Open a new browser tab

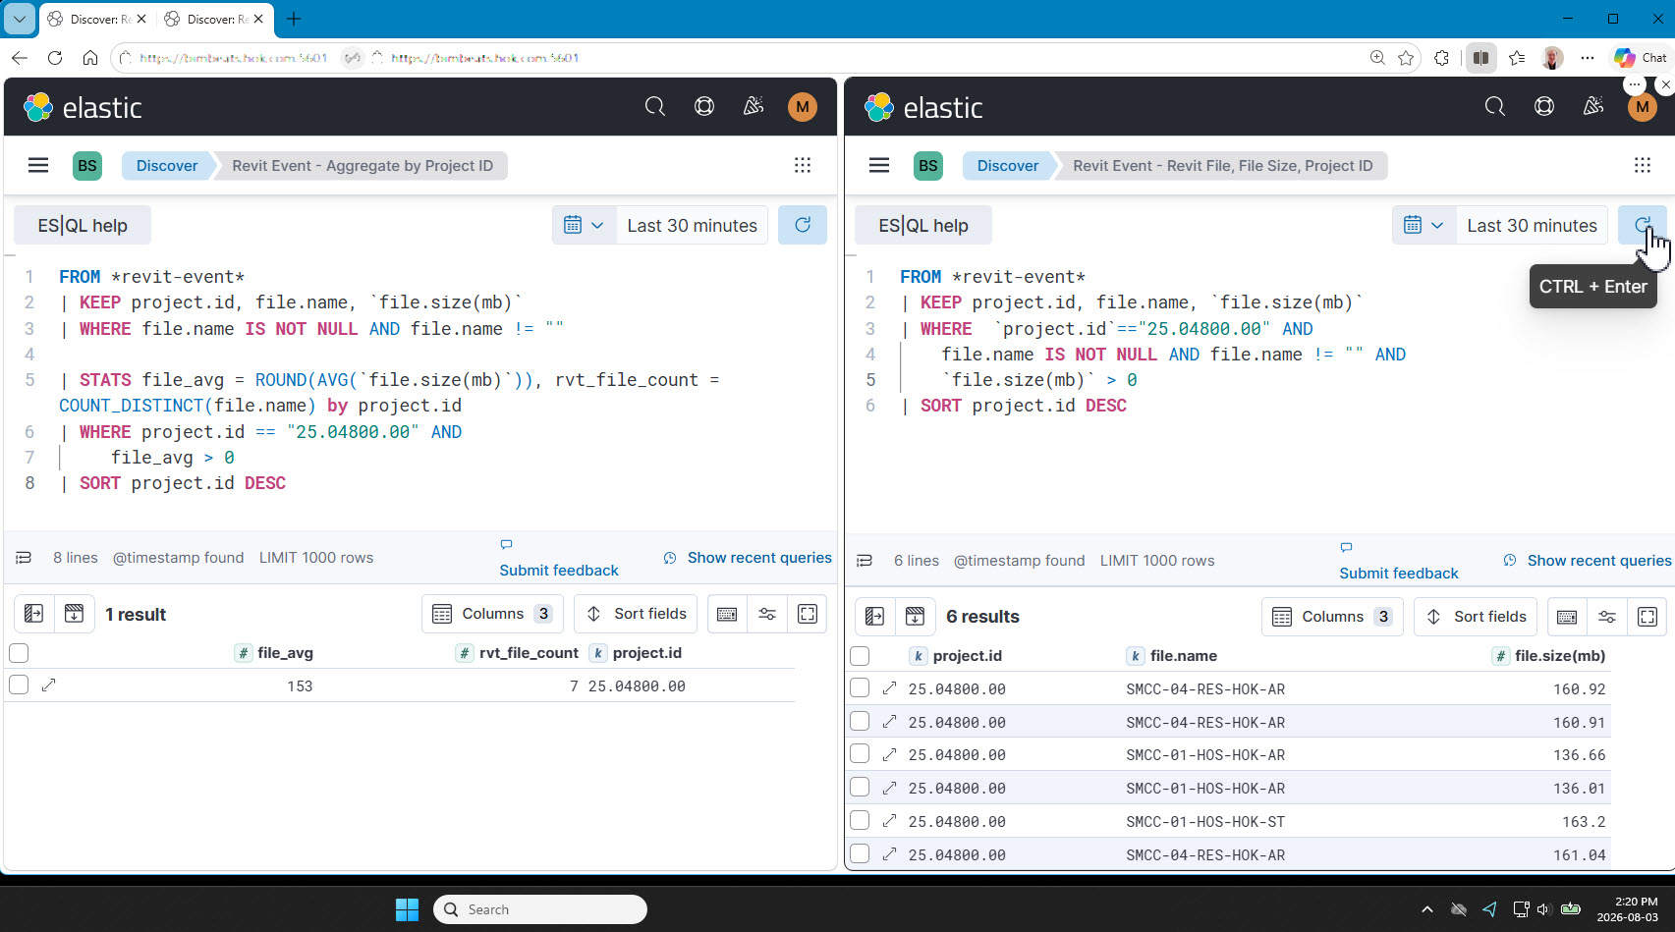294,19
